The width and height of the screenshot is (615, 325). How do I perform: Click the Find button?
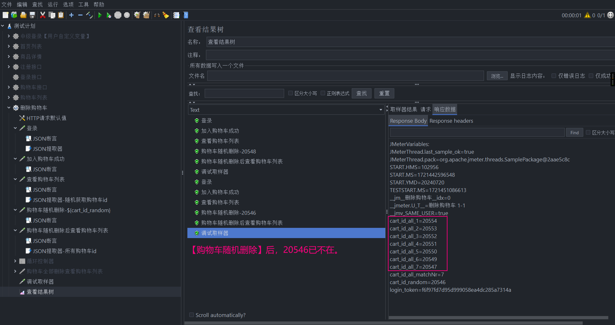coord(575,132)
